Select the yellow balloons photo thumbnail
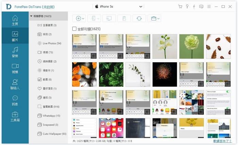 click(191, 128)
